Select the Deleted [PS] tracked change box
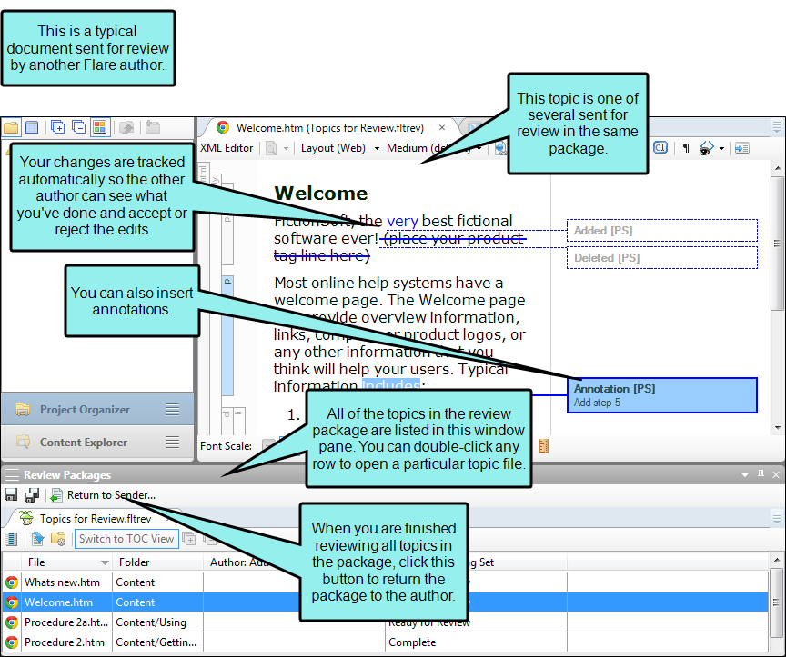This screenshot has height=657, width=786. click(x=661, y=258)
